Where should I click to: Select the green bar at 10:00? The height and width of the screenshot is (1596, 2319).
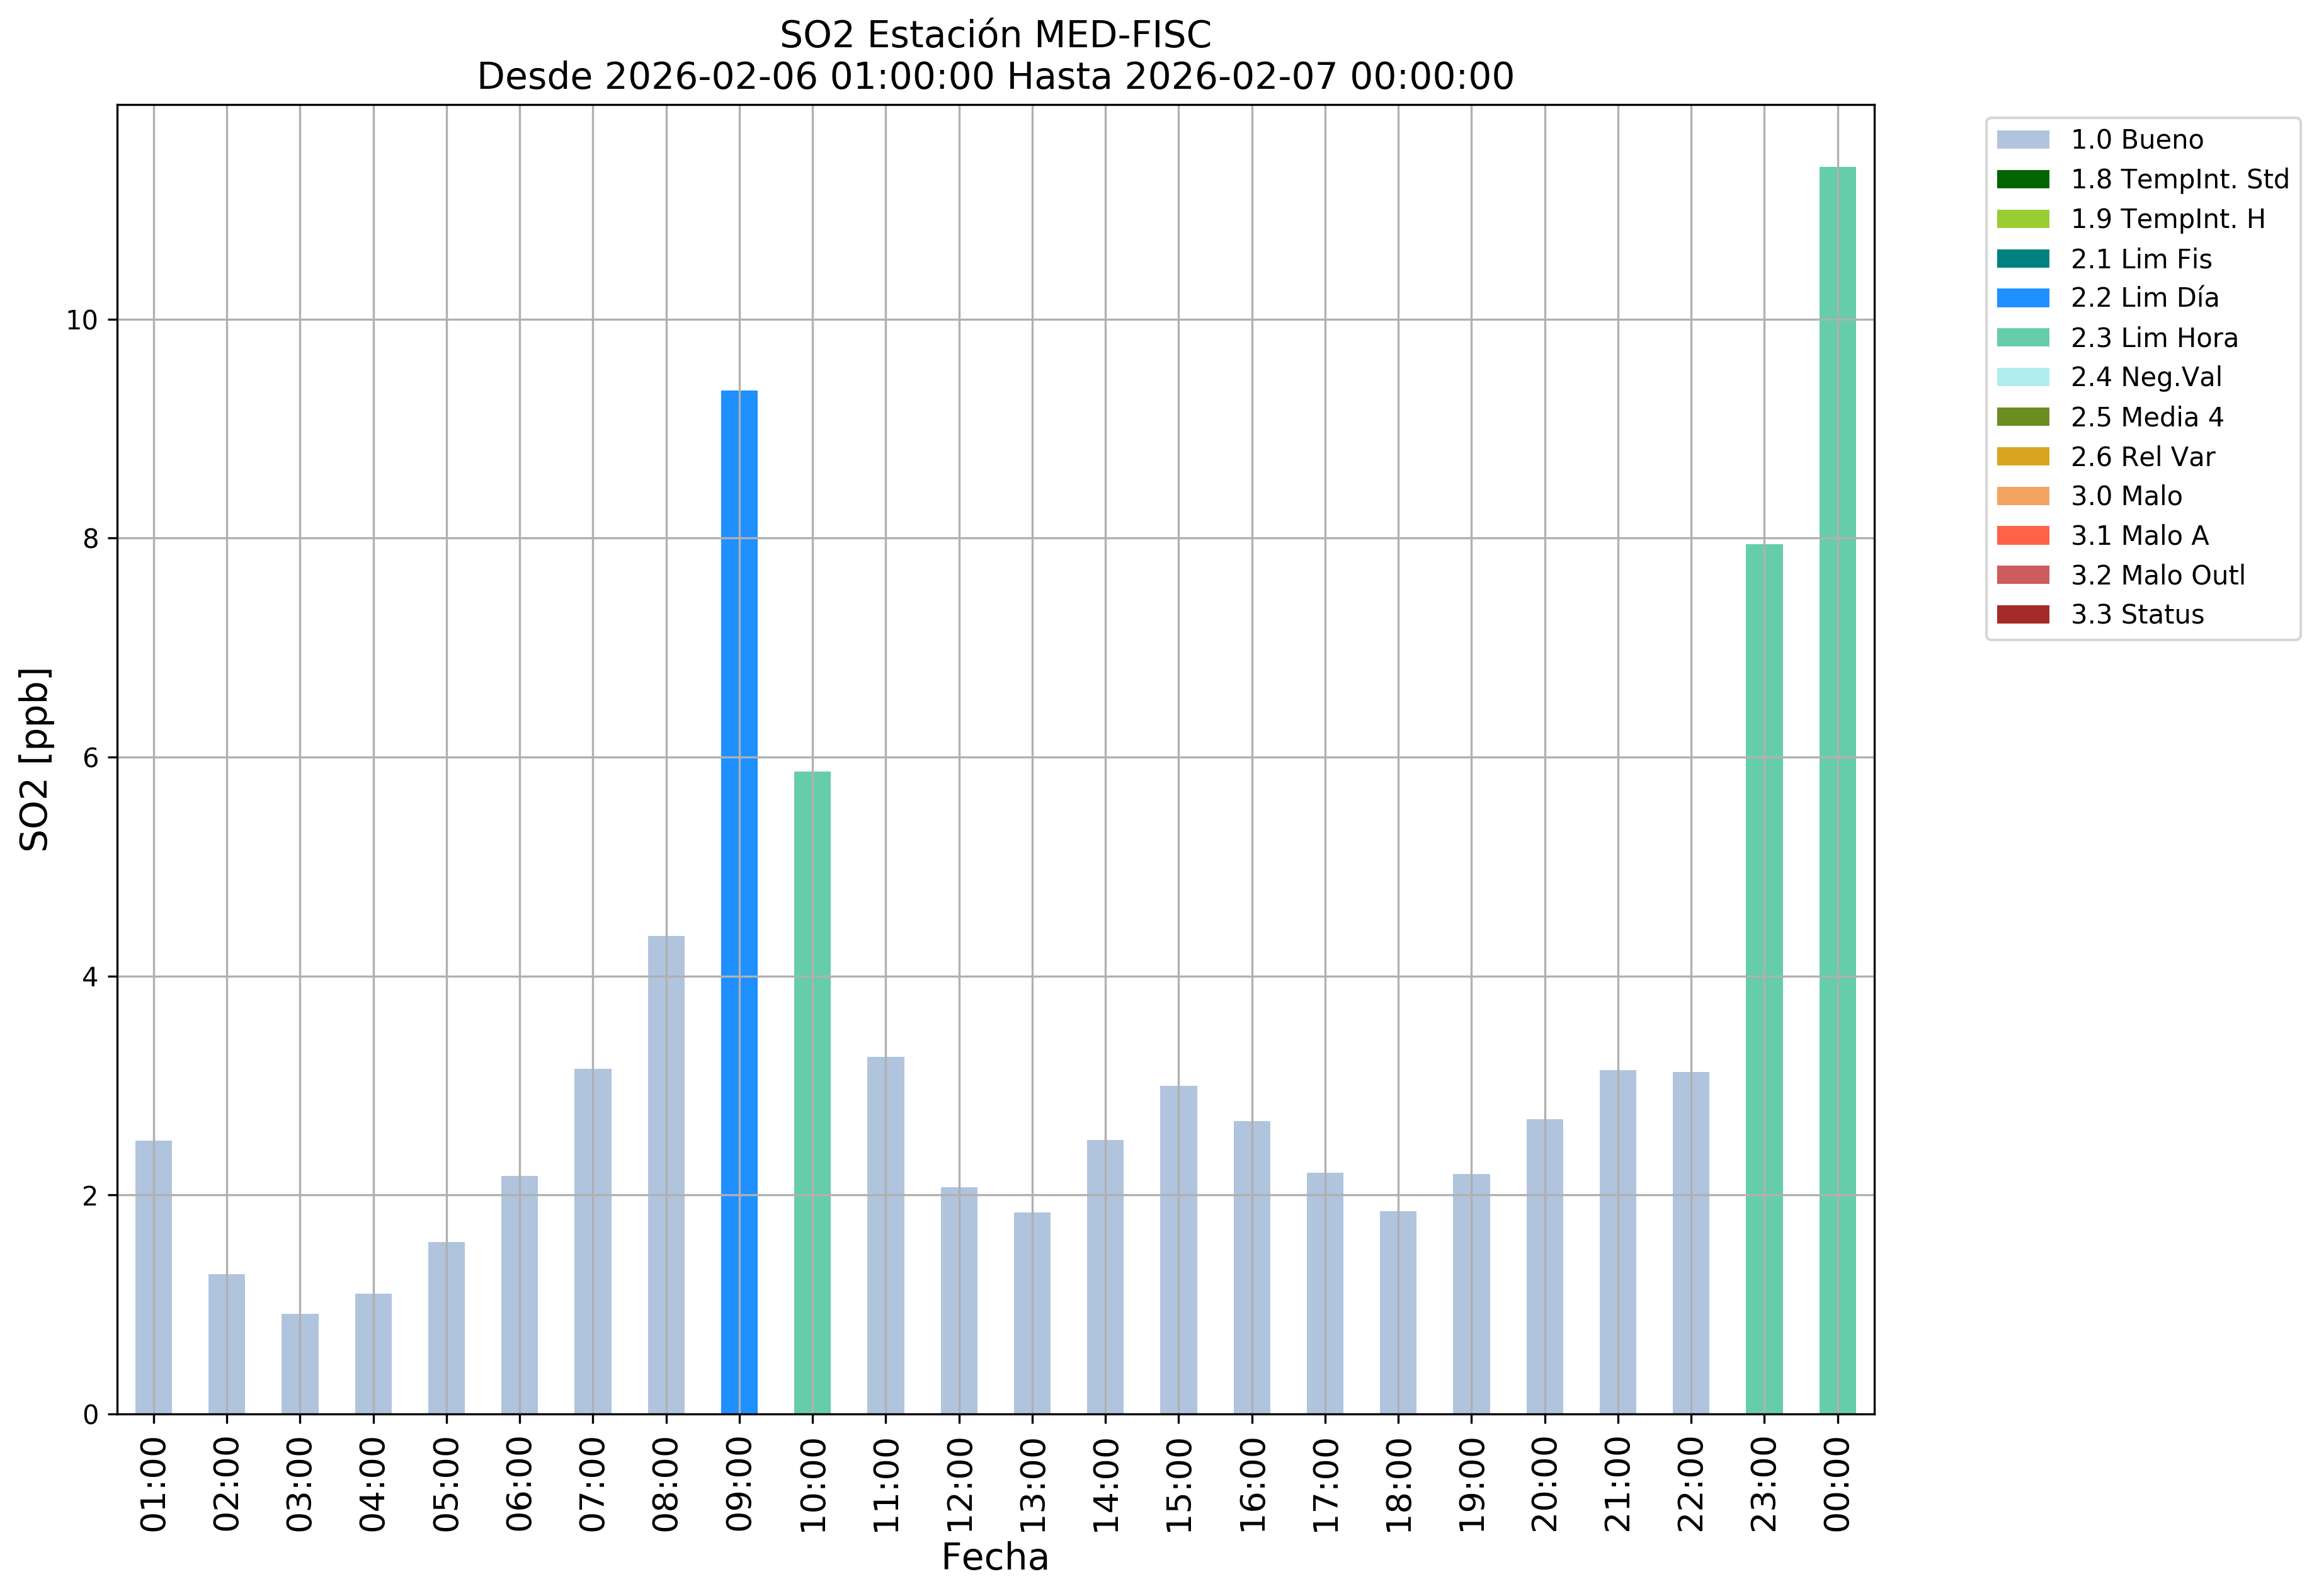tap(812, 1092)
